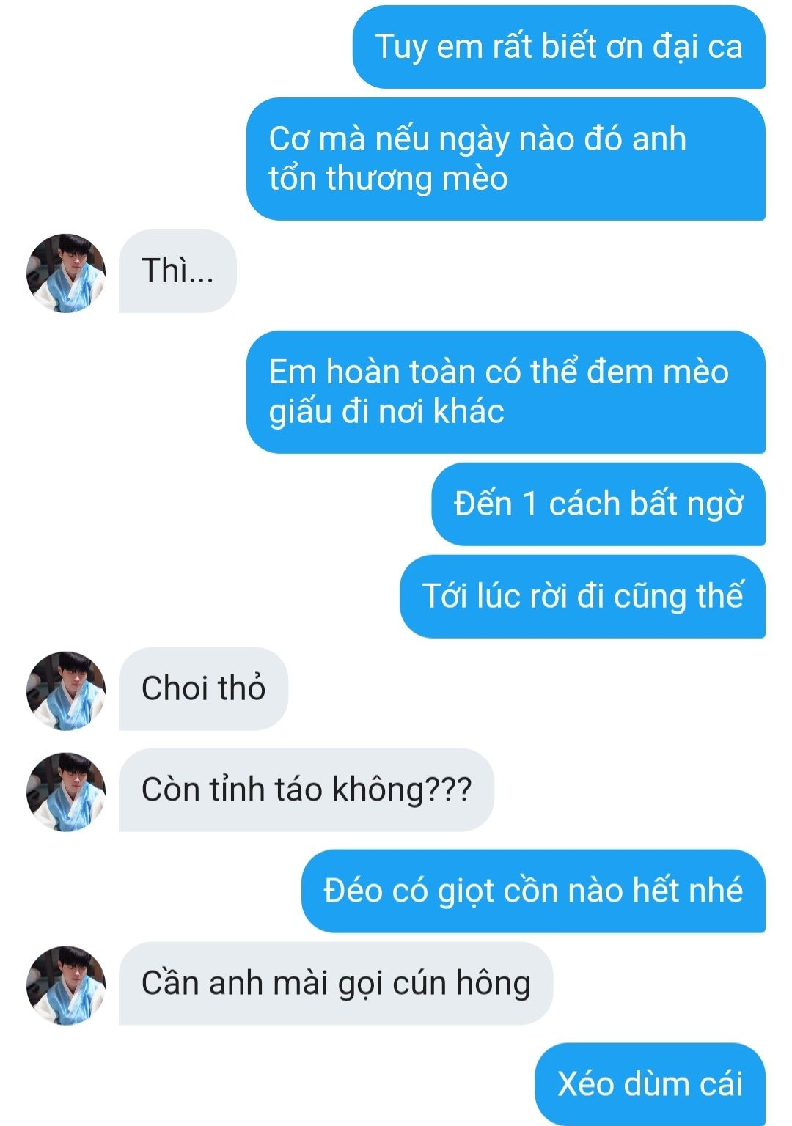Select the "Em hoàn toàn có thể đem mèo" bubble
Image resolution: width=792 pixels, height=1126 pixels.
[x=506, y=391]
